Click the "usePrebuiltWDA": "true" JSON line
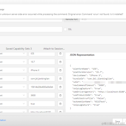This screenshot has height=126, width=126. pyautogui.click(x=87, y=95)
